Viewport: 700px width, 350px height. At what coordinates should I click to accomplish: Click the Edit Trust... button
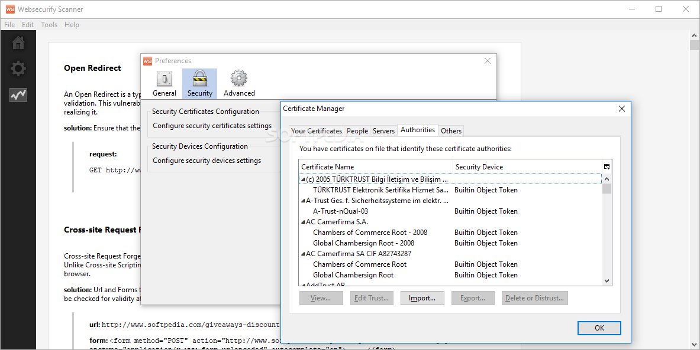[372, 298]
